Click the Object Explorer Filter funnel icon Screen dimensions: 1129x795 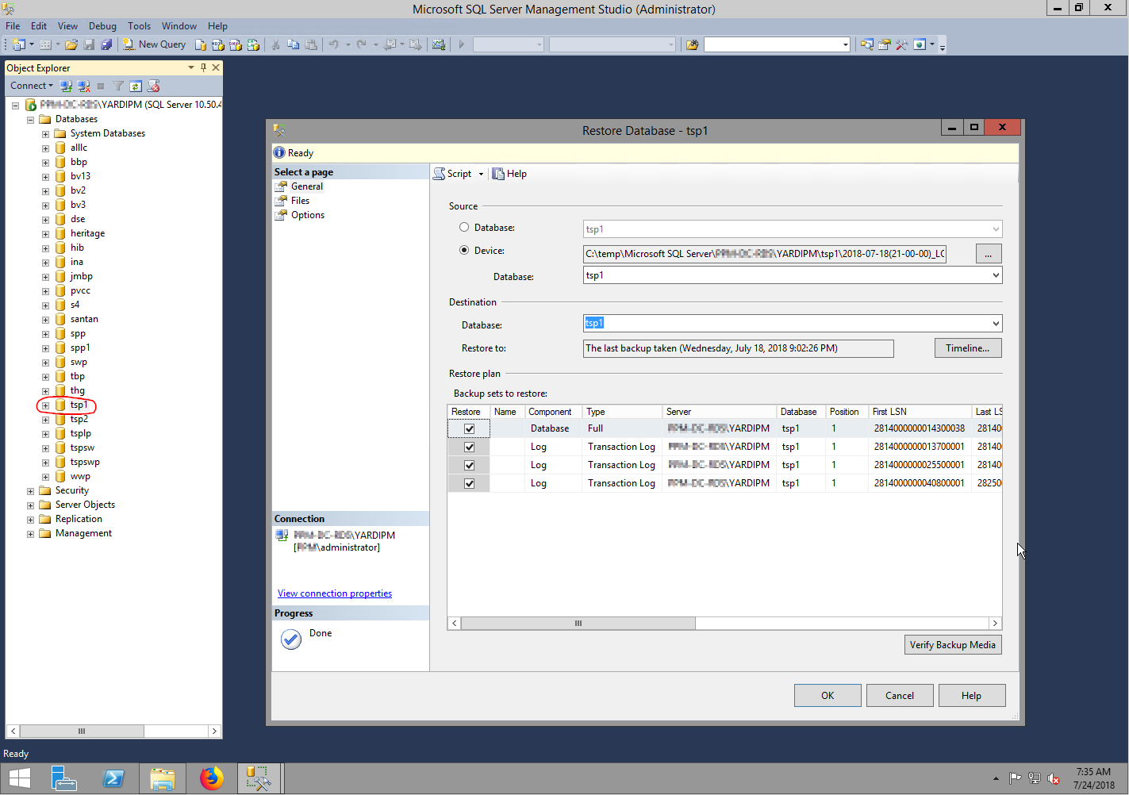[118, 86]
